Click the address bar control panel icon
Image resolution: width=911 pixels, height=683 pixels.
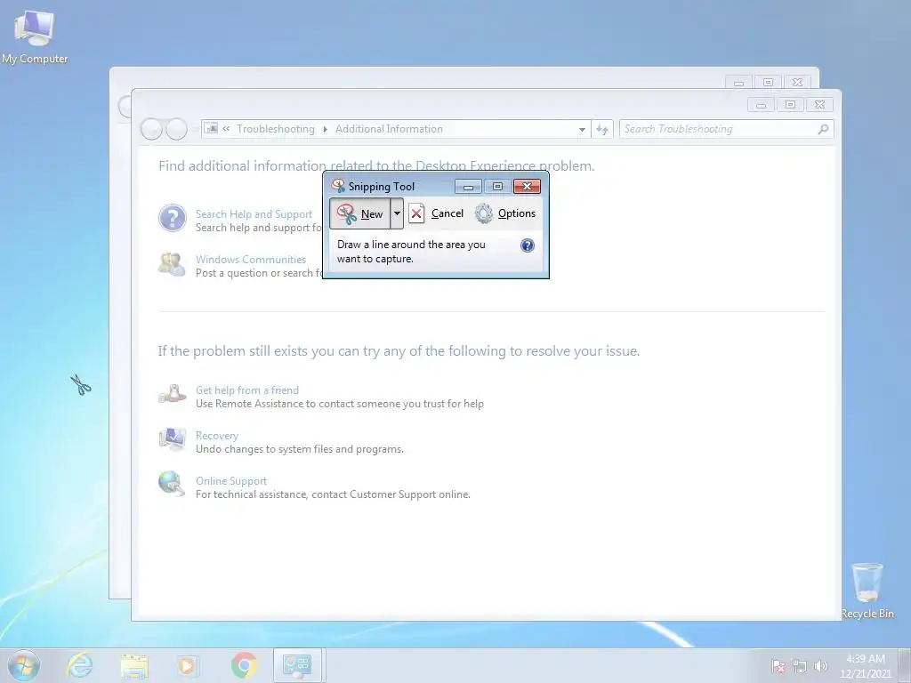[212, 128]
